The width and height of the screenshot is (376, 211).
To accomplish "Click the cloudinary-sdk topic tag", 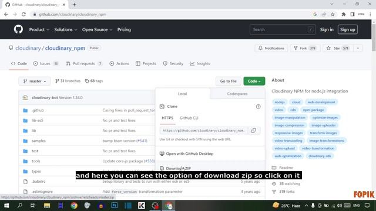I will (320, 156).
